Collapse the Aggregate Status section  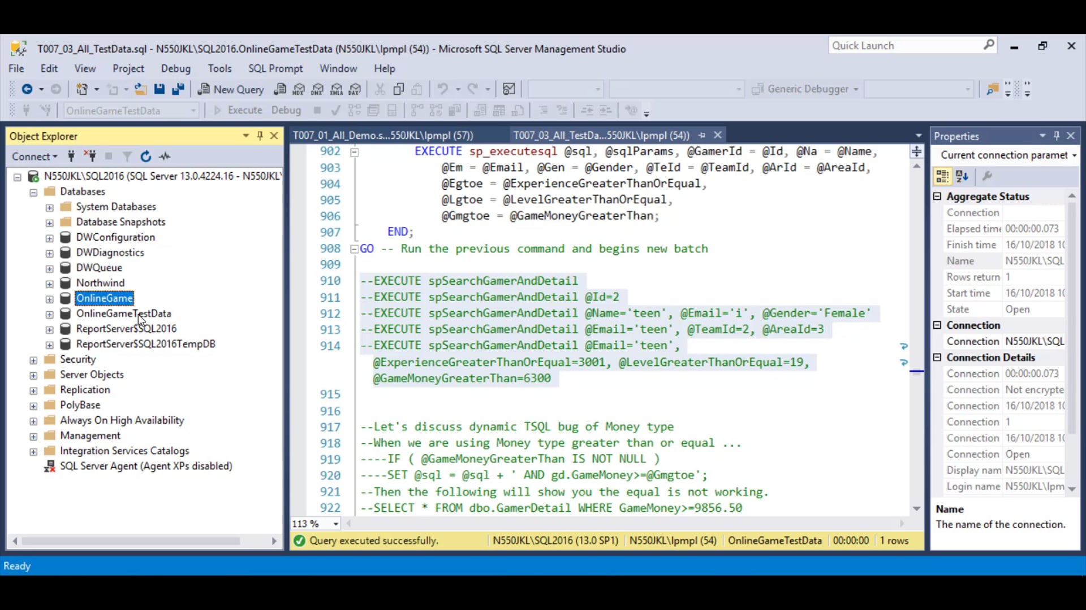(x=937, y=197)
